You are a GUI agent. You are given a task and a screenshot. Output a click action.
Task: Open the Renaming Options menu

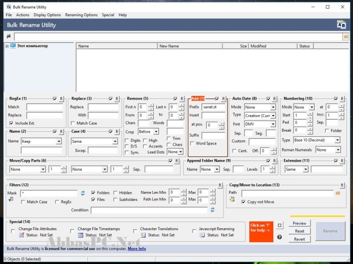(x=81, y=15)
